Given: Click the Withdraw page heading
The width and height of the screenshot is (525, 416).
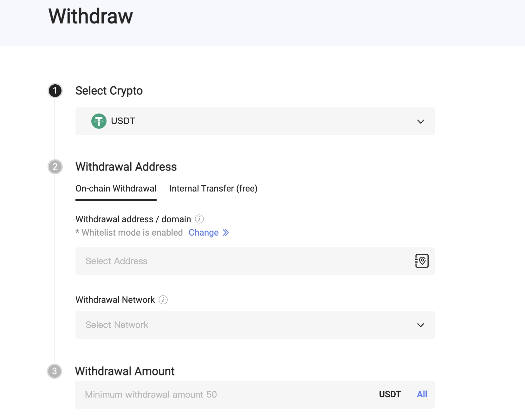Looking at the screenshot, I should pyautogui.click(x=91, y=16).
